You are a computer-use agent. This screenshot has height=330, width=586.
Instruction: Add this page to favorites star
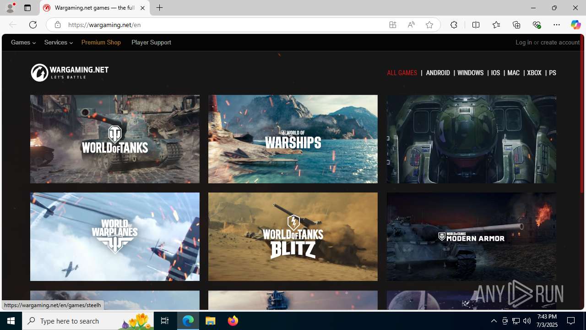[429, 25]
